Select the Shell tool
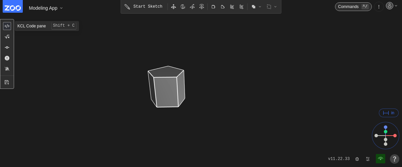Viewport: 402px width, 167px height. tap(232, 7)
